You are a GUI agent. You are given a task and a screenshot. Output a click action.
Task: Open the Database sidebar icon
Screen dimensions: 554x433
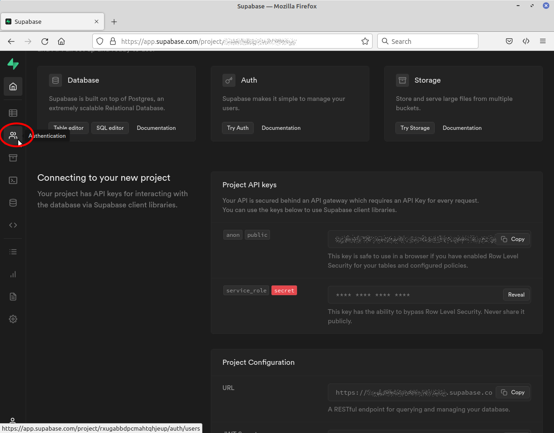tap(13, 203)
